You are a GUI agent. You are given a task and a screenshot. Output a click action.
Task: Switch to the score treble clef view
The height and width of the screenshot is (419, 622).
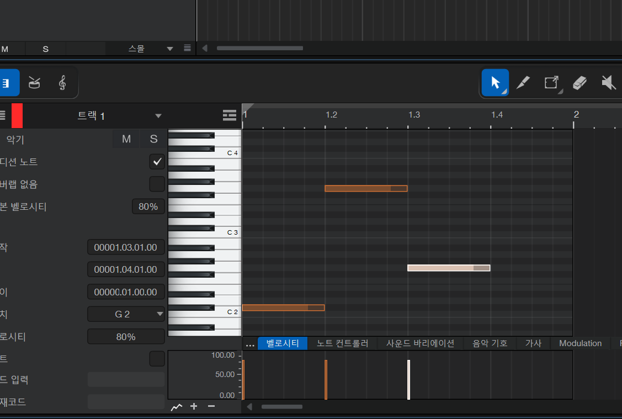[62, 83]
